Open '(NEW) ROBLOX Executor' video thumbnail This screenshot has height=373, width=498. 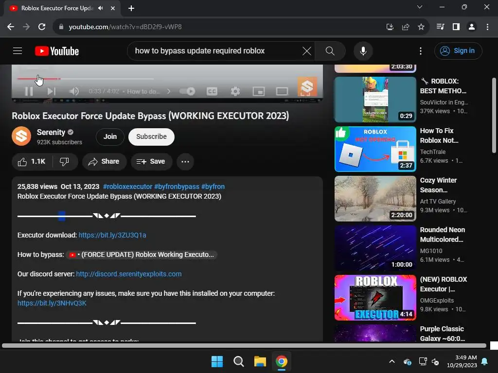click(x=375, y=298)
